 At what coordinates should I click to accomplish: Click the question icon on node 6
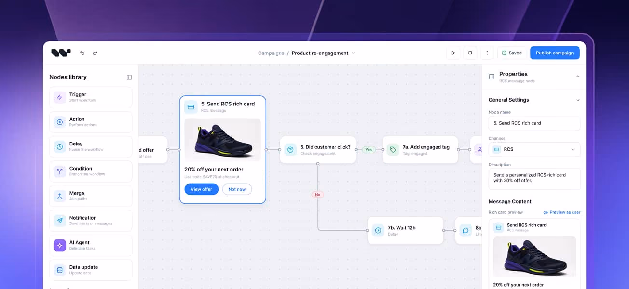click(x=290, y=150)
